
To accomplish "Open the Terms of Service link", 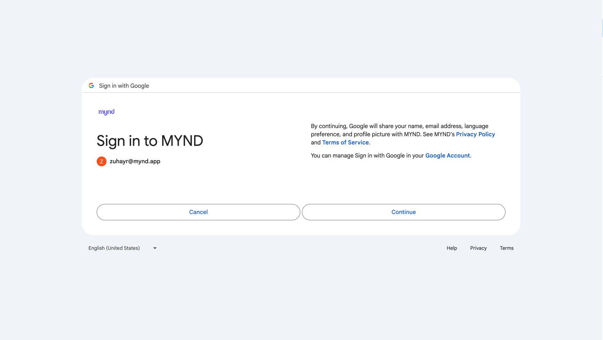I will [346, 142].
